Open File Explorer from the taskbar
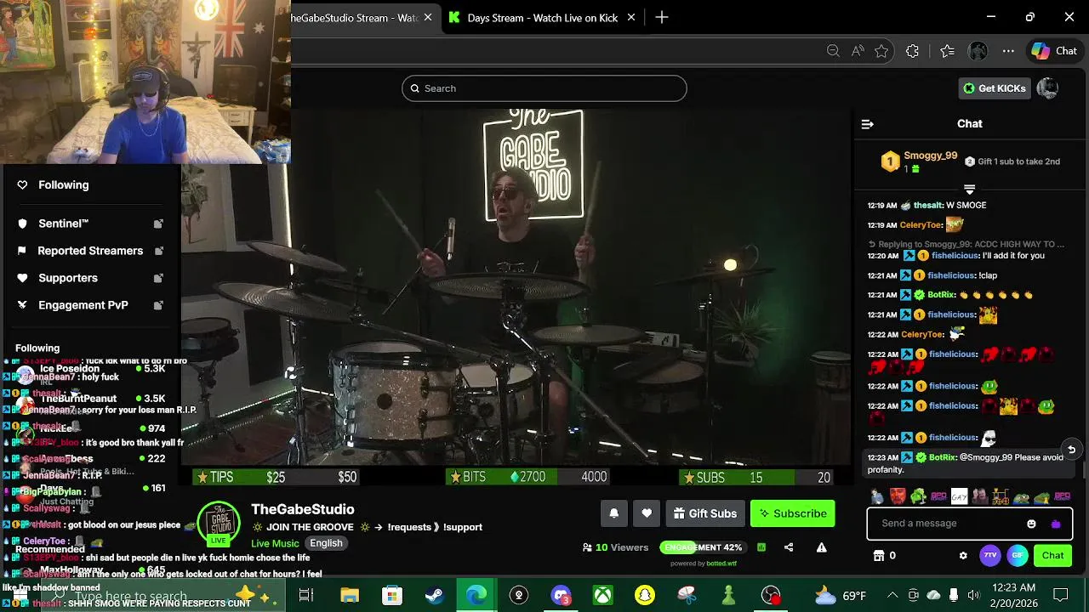Image resolution: width=1089 pixels, height=612 pixels. click(350, 595)
